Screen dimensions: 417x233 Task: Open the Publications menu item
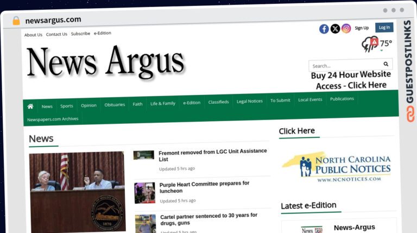tap(342, 99)
